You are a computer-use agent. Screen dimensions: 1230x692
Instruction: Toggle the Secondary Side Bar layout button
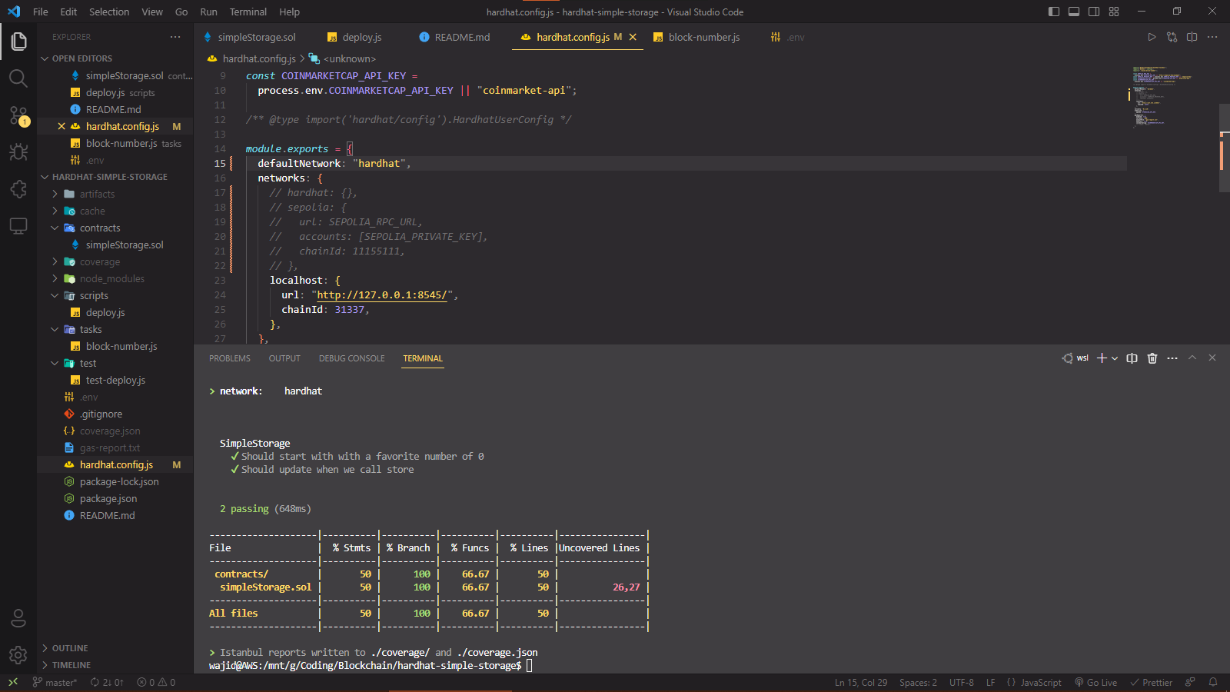(1094, 12)
